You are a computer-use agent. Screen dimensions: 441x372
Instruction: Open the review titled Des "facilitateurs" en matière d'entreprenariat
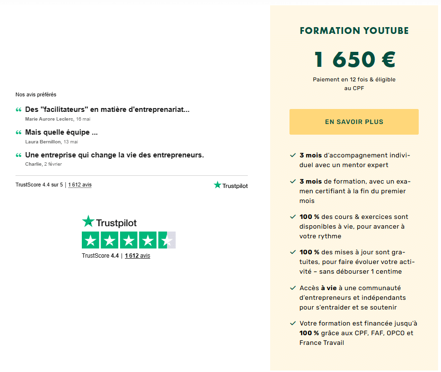(x=107, y=109)
